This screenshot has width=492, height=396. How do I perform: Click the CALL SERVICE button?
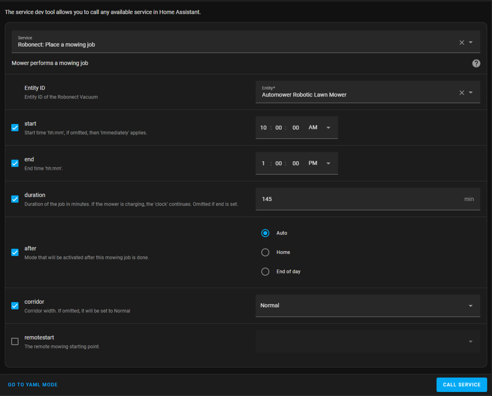462,385
